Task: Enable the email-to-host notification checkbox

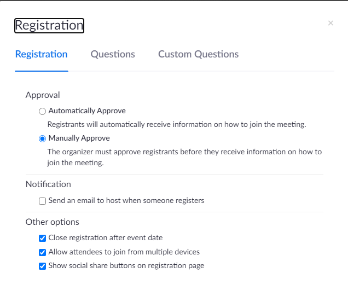Action: pyautogui.click(x=42, y=201)
